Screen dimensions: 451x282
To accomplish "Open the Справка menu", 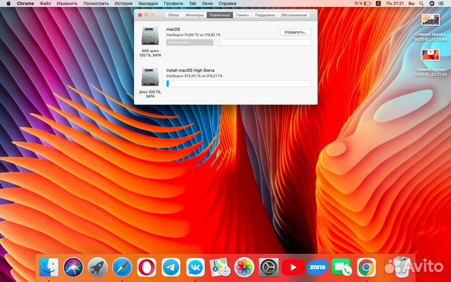I will pos(227,4).
